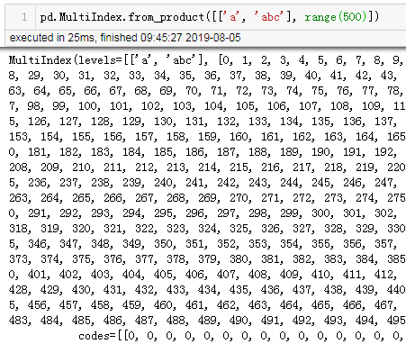Click the "09:45:27" finish time
Image resolution: width=406 pixels, height=344 pixels.
click(x=161, y=38)
